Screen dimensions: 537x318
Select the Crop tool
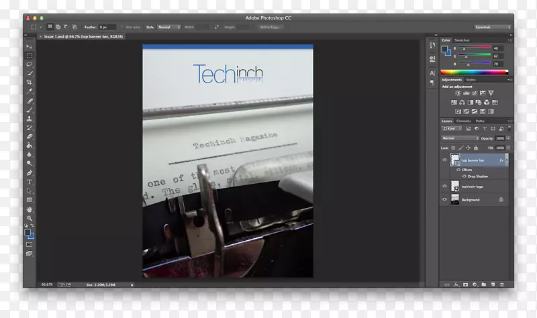[x=30, y=82]
